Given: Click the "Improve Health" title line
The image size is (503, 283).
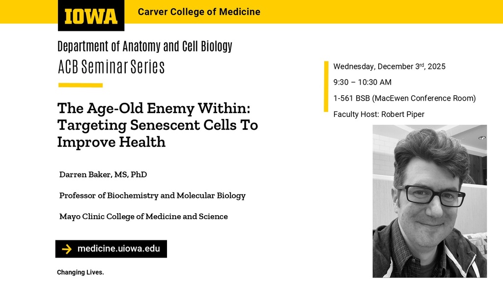Looking at the screenshot, I should (x=111, y=142).
